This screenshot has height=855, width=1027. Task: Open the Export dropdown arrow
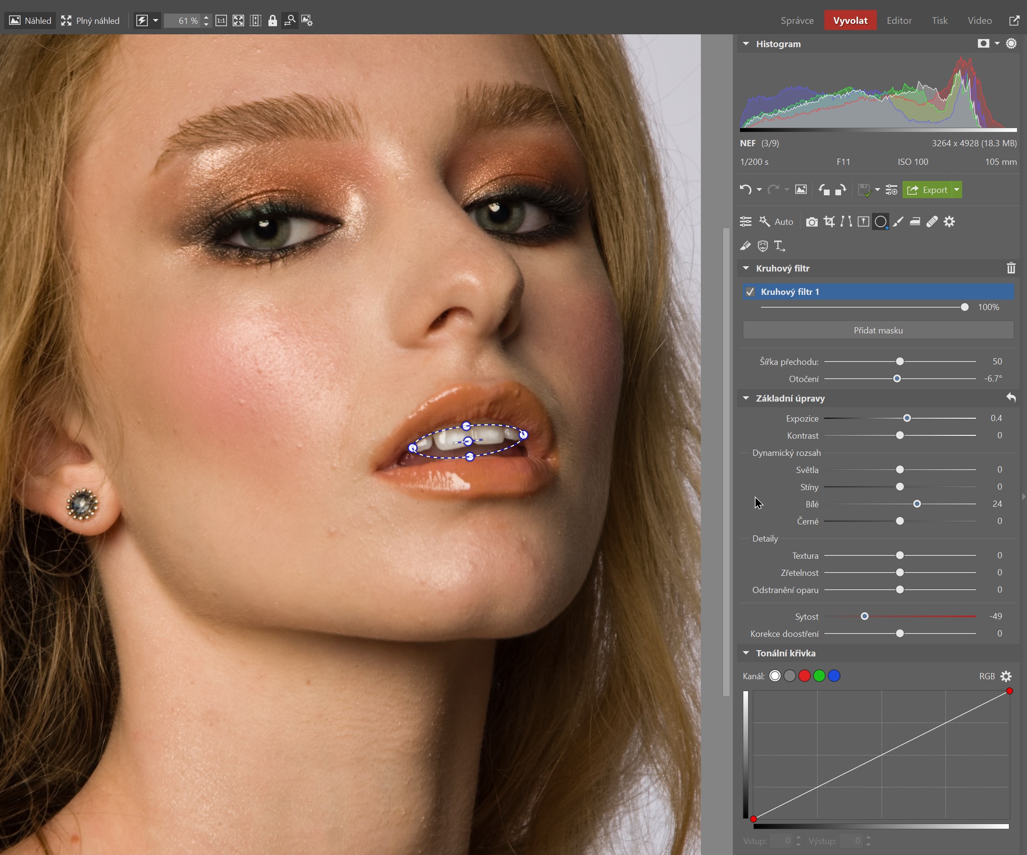click(x=957, y=190)
